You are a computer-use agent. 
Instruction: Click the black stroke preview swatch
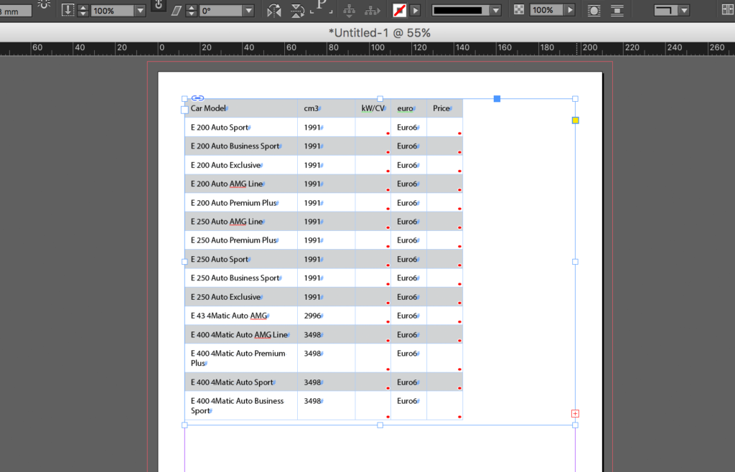pyautogui.click(x=458, y=10)
